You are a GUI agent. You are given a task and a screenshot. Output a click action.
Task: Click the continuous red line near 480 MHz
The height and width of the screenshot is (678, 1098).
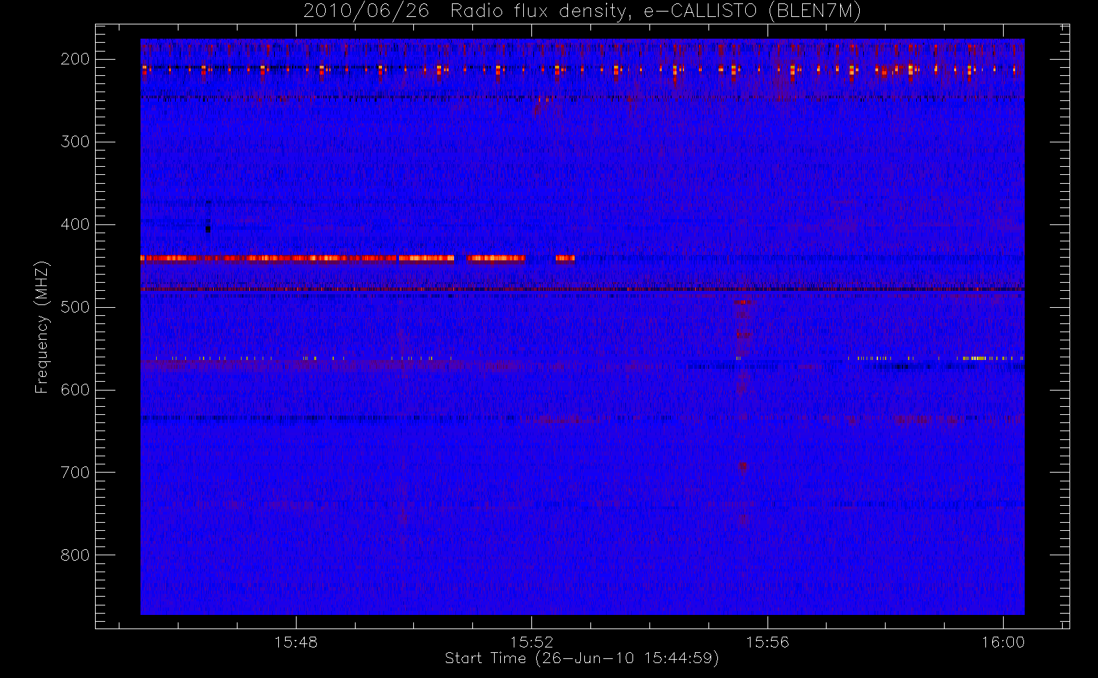point(582,290)
